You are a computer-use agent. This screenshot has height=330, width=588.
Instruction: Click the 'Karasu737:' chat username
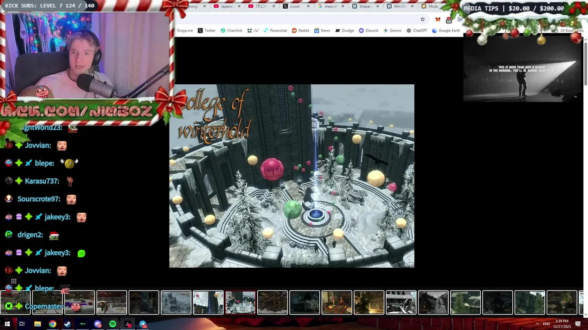[42, 181]
